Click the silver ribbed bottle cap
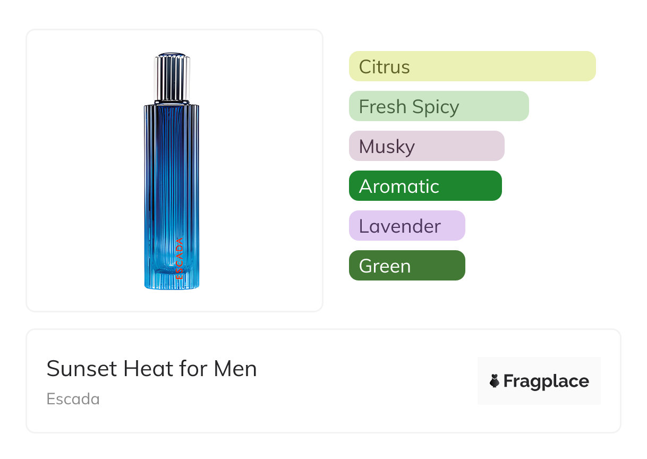The image size is (647, 459). (x=172, y=77)
